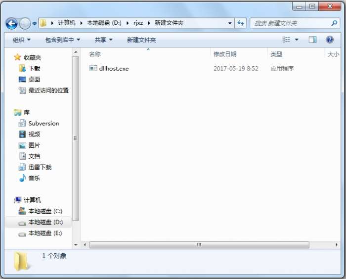The width and height of the screenshot is (346, 279).
Task: Open the 包含到库中 menu
Action: coord(62,40)
